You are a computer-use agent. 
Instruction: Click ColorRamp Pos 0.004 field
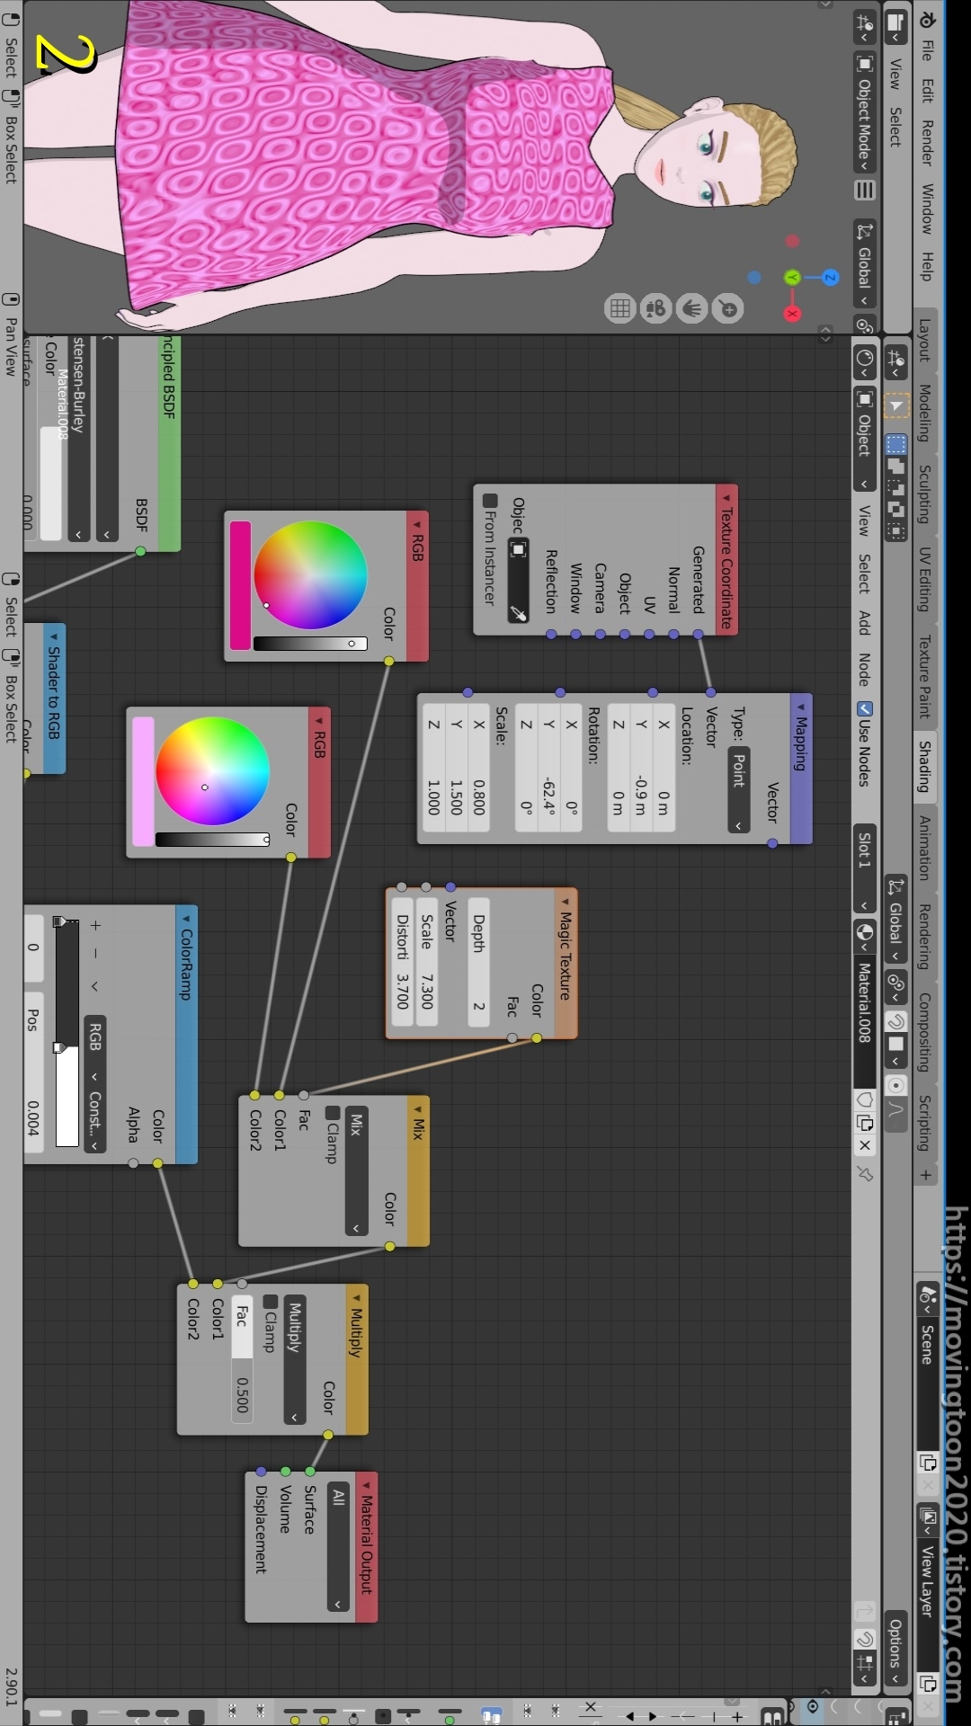[x=33, y=1072]
